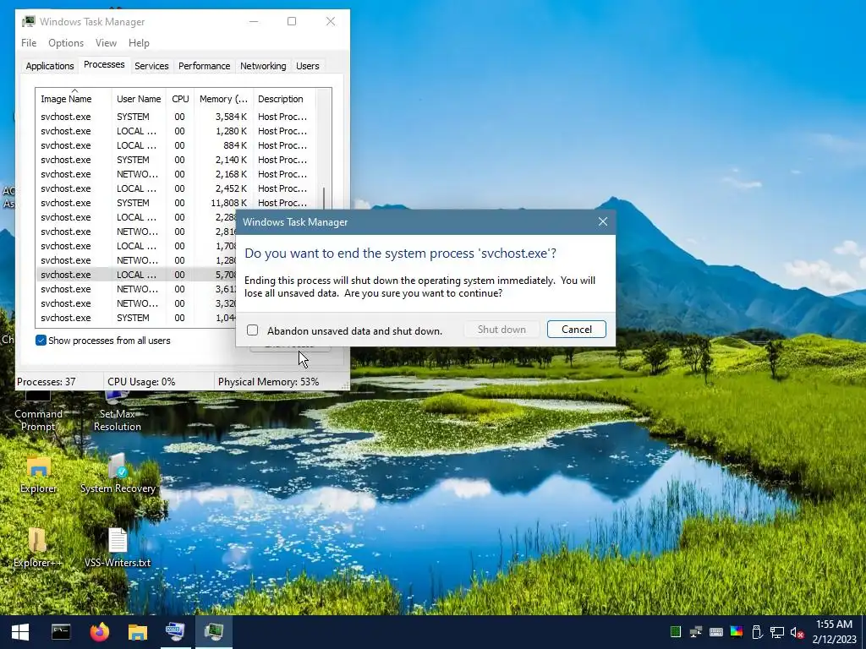The height and width of the screenshot is (649, 866).
Task: Select svchost.exe row with 11,808 K memory
Action: click(176, 203)
